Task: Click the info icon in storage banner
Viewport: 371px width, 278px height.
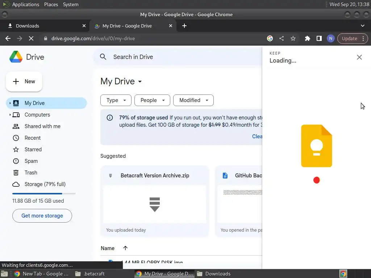Action: tap(110, 118)
